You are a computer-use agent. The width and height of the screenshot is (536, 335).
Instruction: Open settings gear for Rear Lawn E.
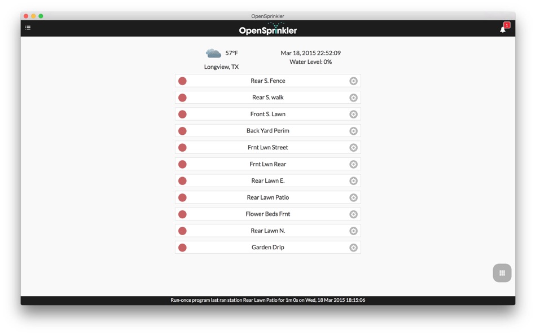coord(353,181)
